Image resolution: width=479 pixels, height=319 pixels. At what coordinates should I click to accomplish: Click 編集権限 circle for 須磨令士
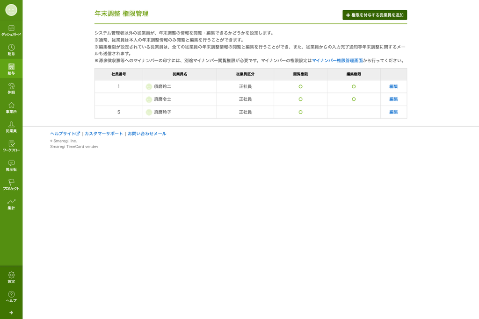pos(354,99)
